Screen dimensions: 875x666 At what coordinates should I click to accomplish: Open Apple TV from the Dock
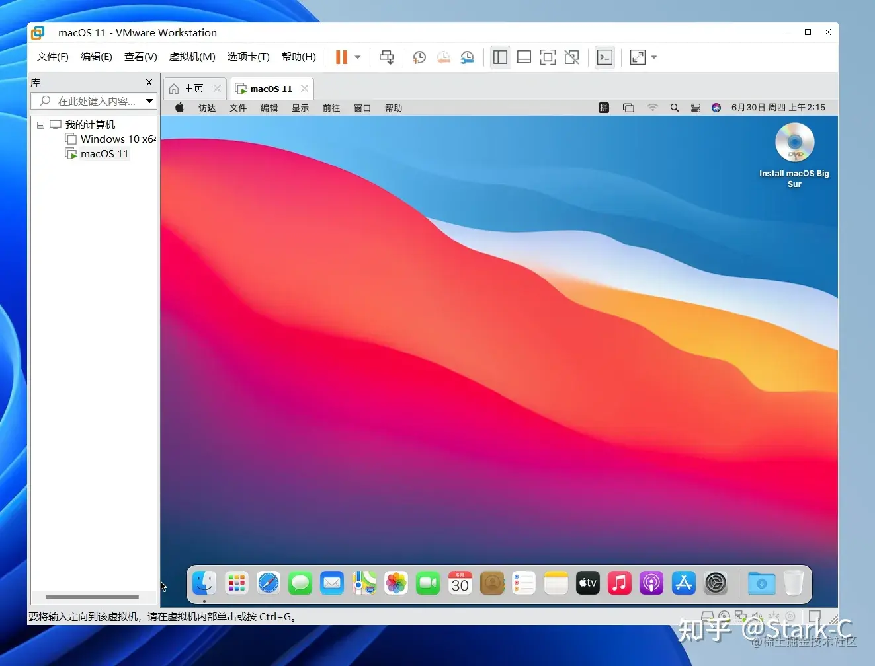pyautogui.click(x=588, y=583)
